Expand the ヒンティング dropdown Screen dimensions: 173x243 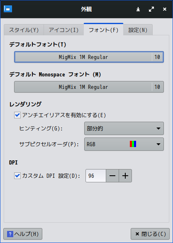[124, 128]
